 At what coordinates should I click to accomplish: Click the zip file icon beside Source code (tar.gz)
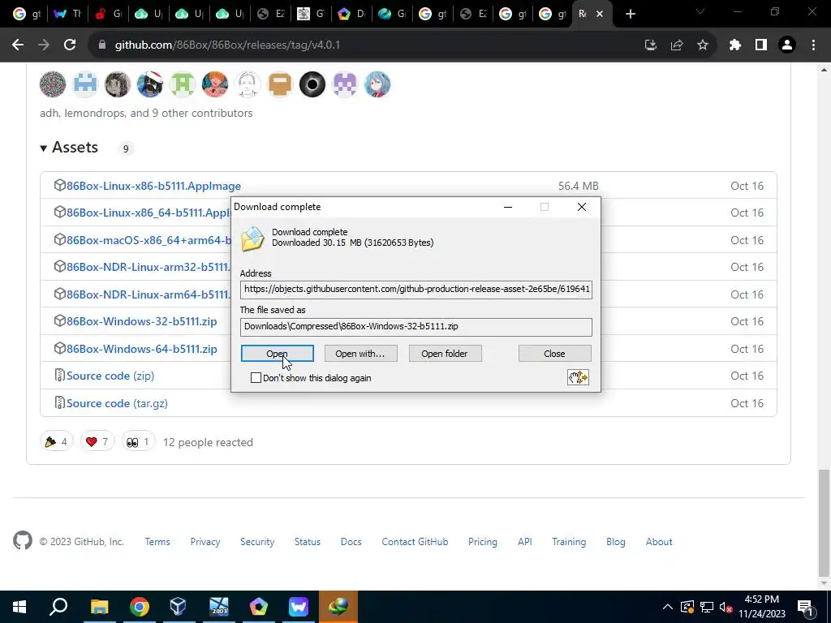point(59,402)
